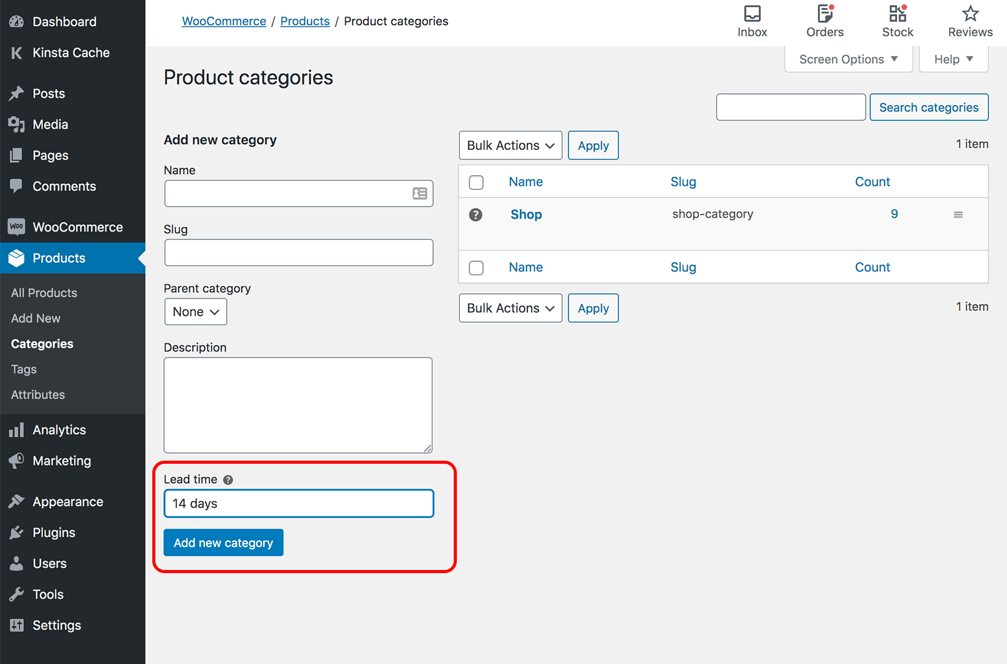
Task: Open the Attributes menu under Products
Action: [x=37, y=394]
